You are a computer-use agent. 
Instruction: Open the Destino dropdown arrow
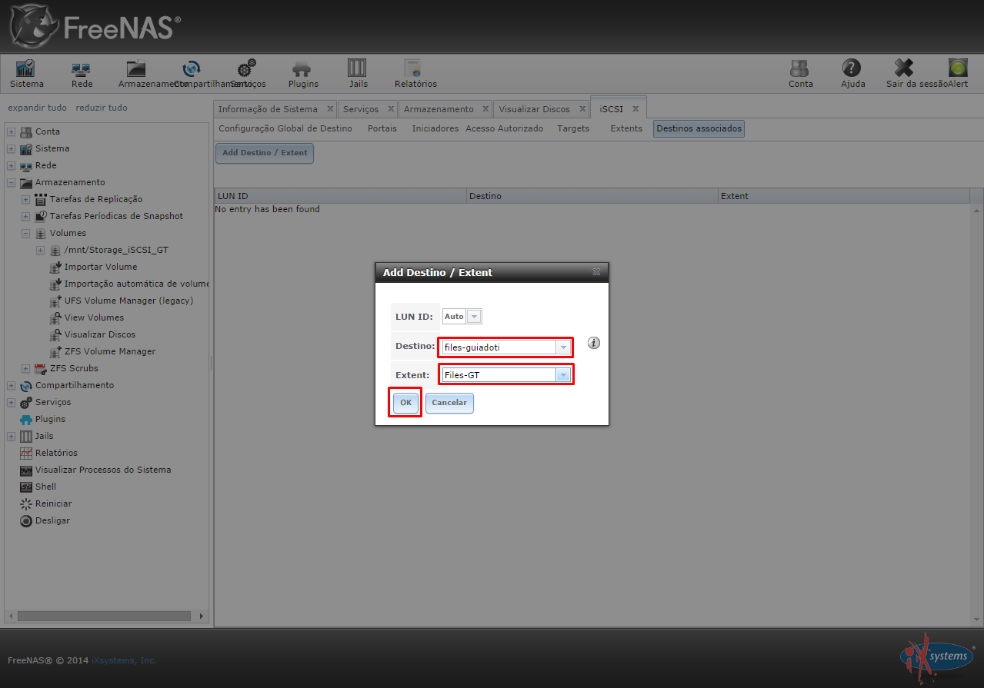point(563,347)
